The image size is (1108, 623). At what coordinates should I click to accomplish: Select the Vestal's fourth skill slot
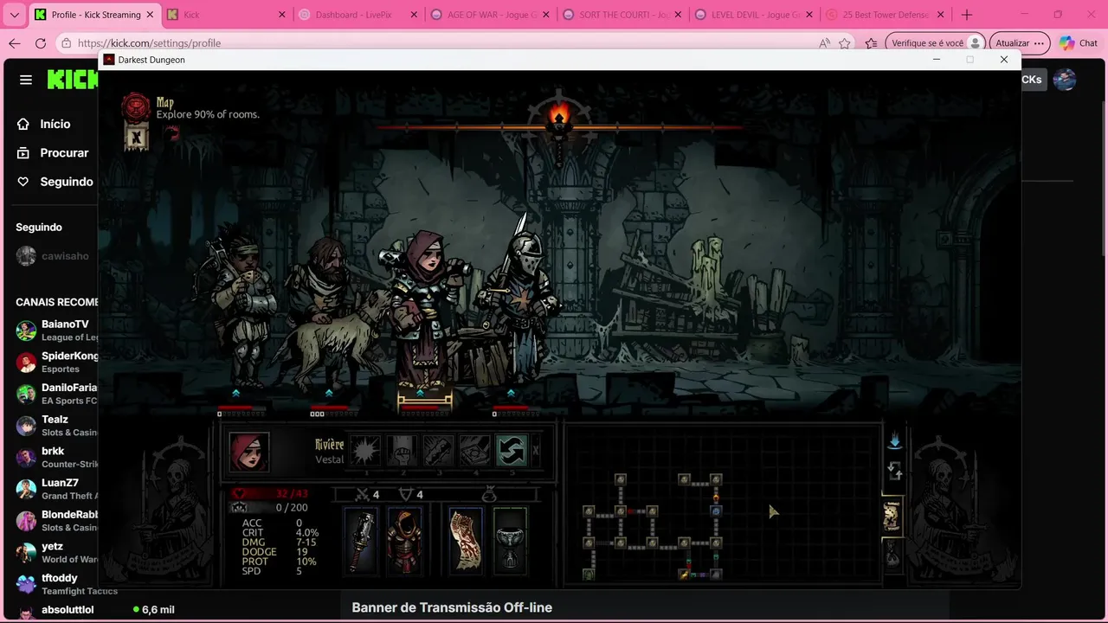pyautogui.click(x=474, y=451)
